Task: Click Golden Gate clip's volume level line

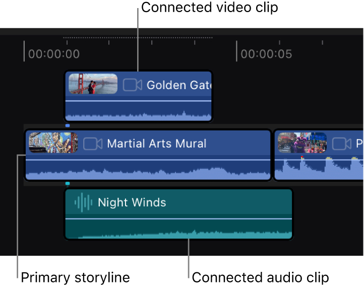Action: pyautogui.click(x=138, y=101)
